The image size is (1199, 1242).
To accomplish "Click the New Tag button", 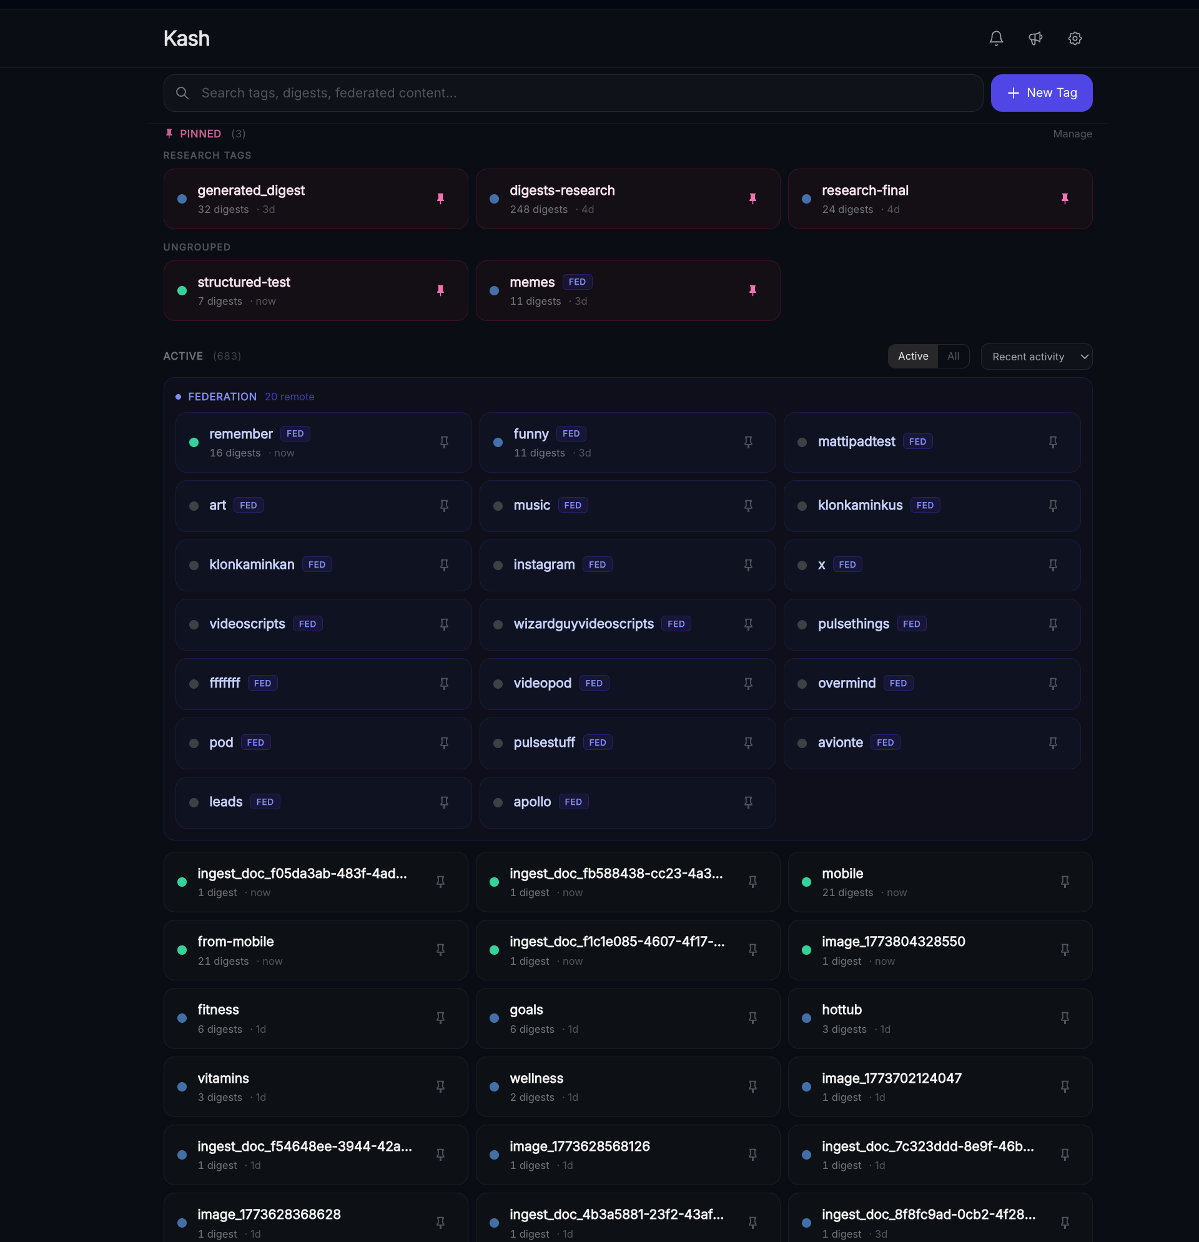I will (1040, 93).
